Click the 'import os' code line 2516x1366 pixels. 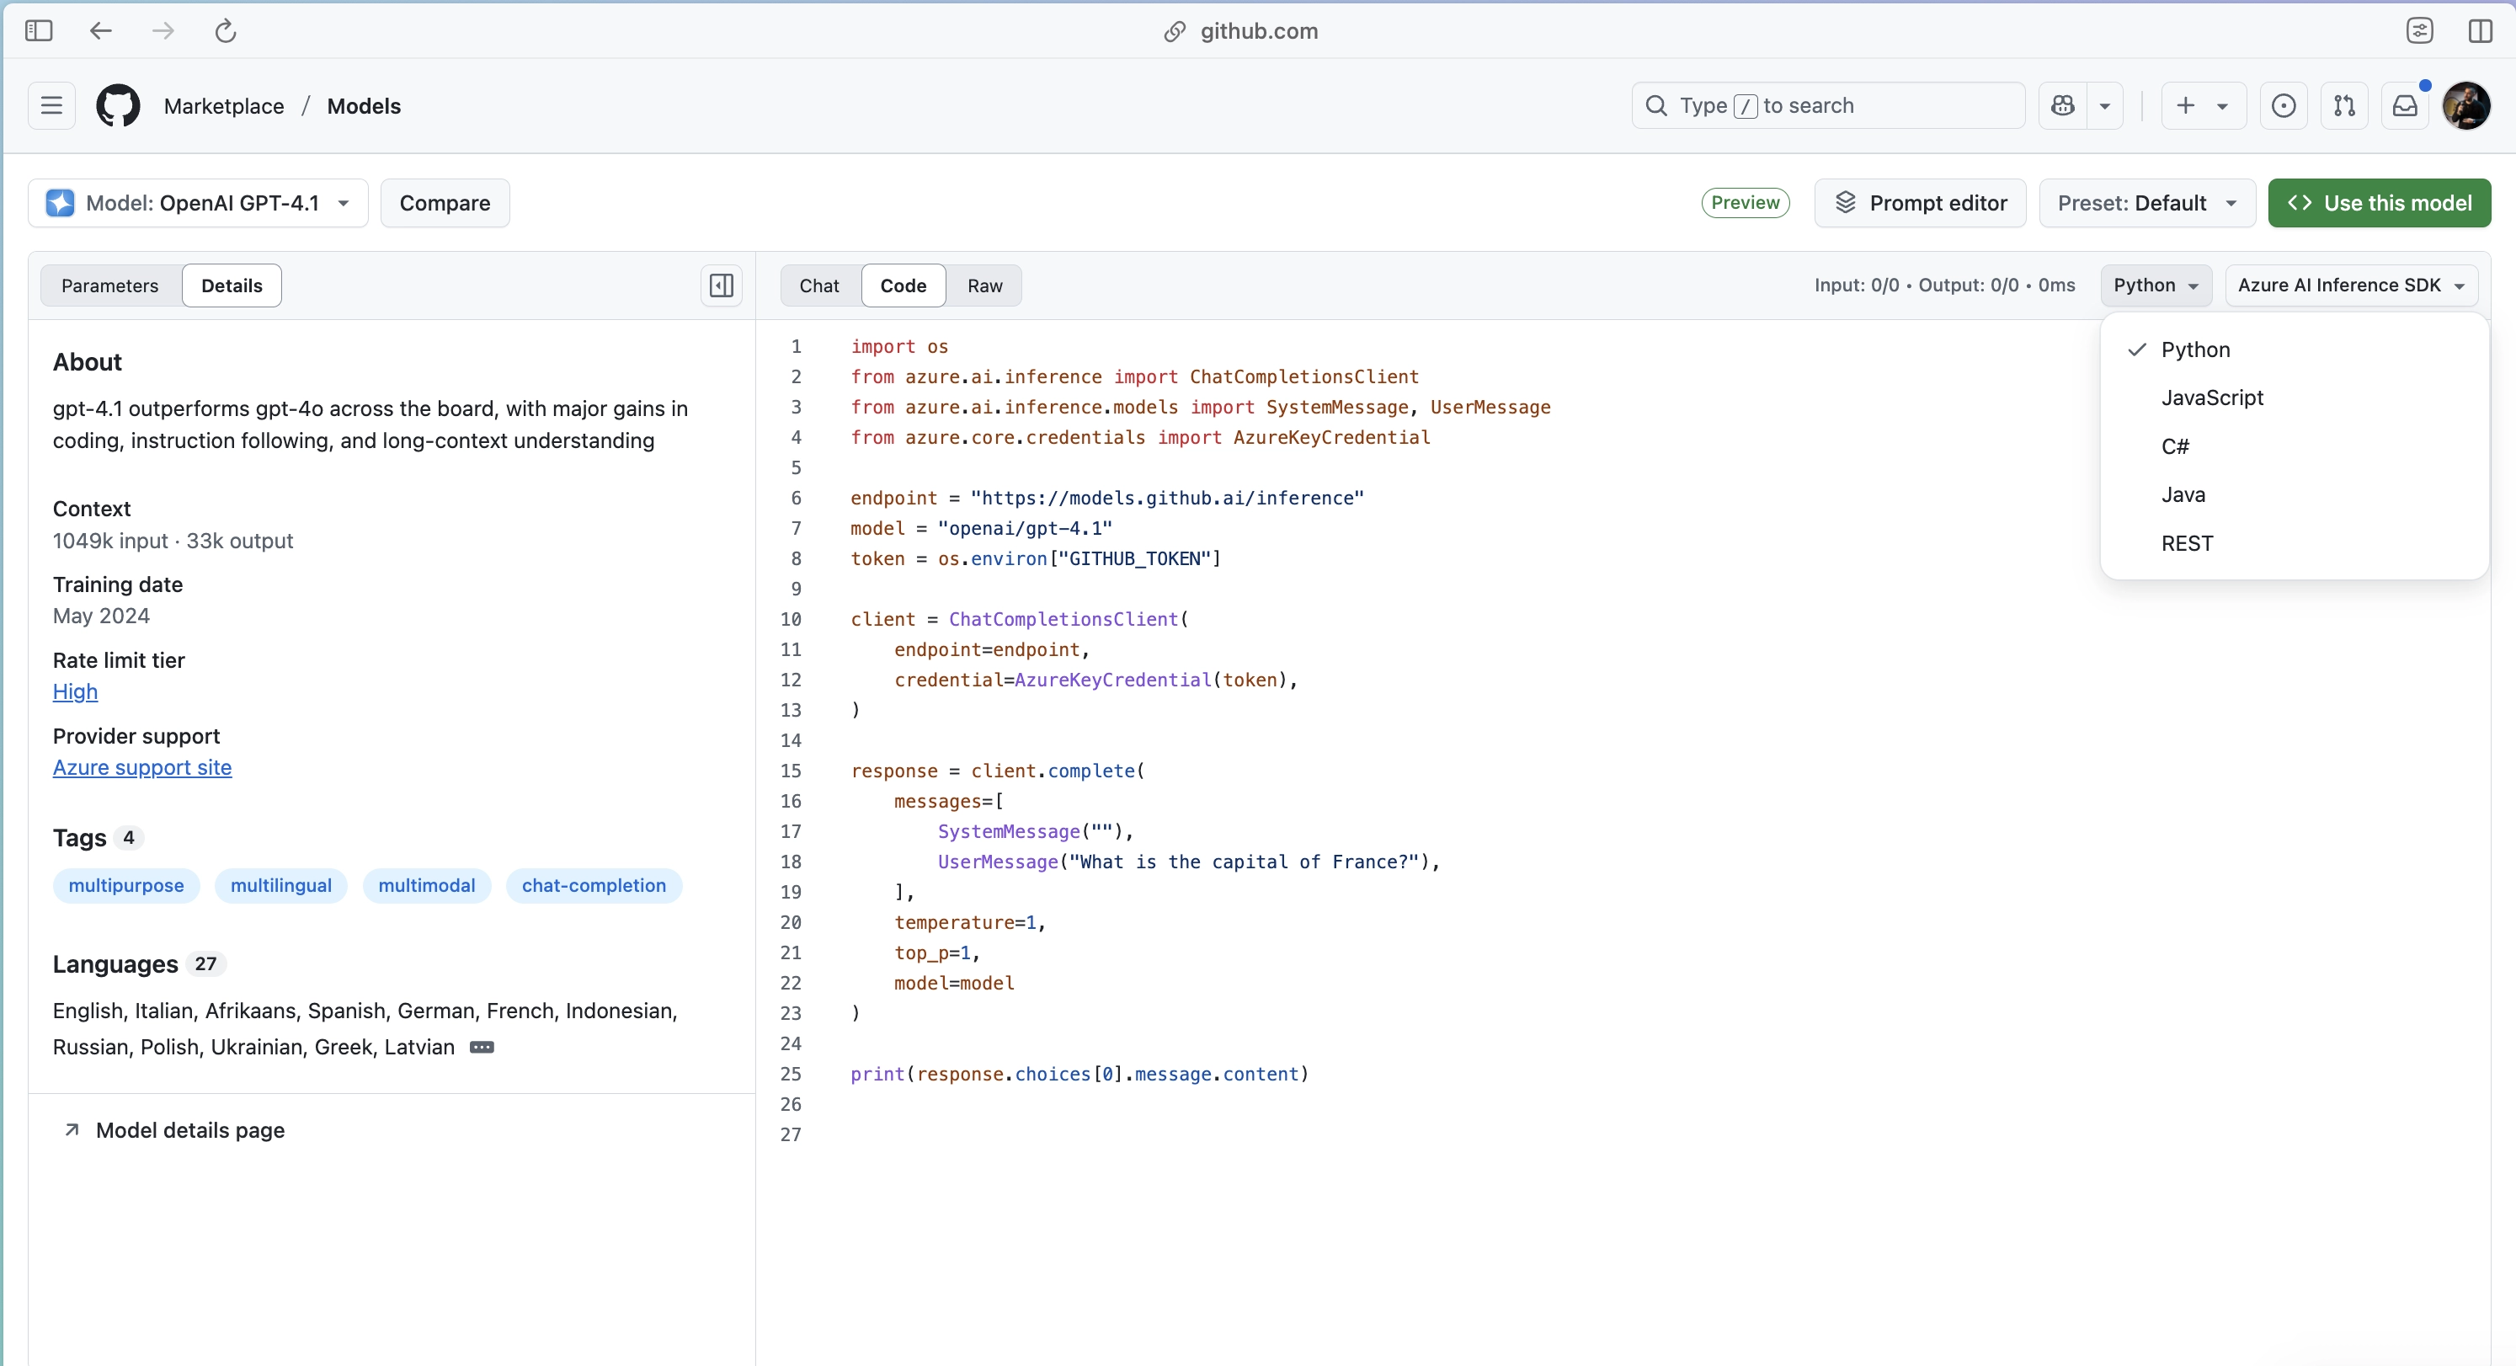pos(898,347)
